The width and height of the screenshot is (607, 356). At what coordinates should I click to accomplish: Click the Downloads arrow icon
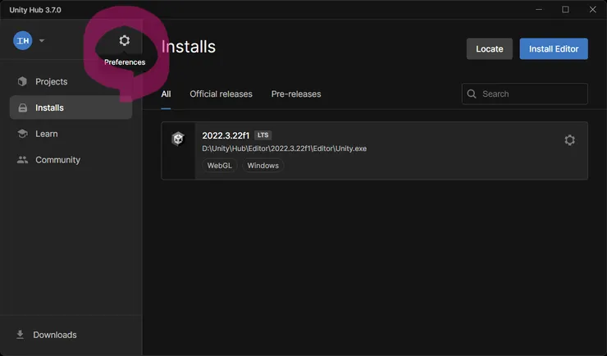pos(21,335)
